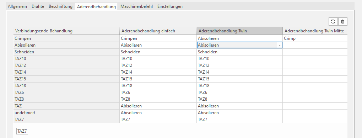Viewport: 362px width, 138px height.
Task: Click the Aderendbehandlung Twin column header
Action: click(x=239, y=31)
